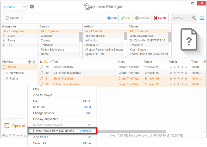The height and width of the screenshot is (147, 207).
Task: Sort tracks by Album column header
Action: click(148, 62)
